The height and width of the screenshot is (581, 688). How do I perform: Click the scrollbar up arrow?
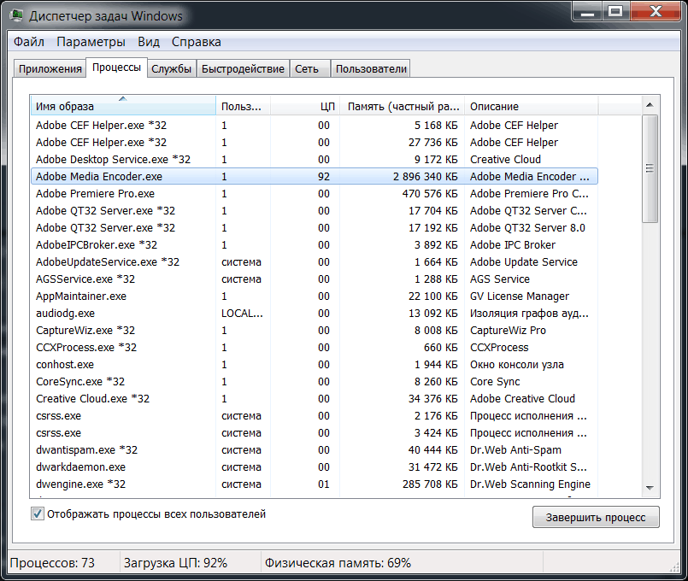pos(650,105)
